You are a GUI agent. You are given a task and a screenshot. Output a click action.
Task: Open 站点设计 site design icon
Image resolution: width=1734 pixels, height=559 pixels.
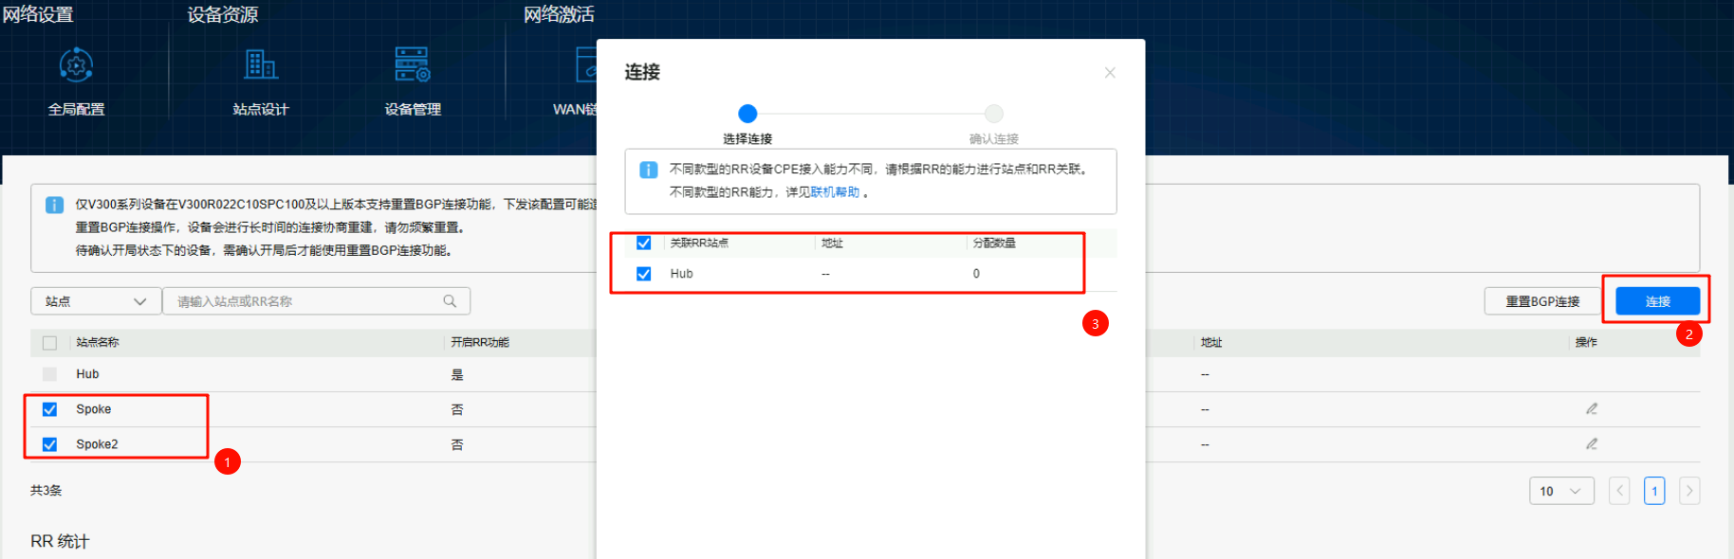[x=261, y=65]
